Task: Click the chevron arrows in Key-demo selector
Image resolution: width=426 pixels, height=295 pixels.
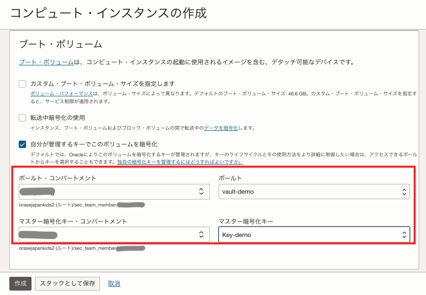Action: [x=403, y=235]
